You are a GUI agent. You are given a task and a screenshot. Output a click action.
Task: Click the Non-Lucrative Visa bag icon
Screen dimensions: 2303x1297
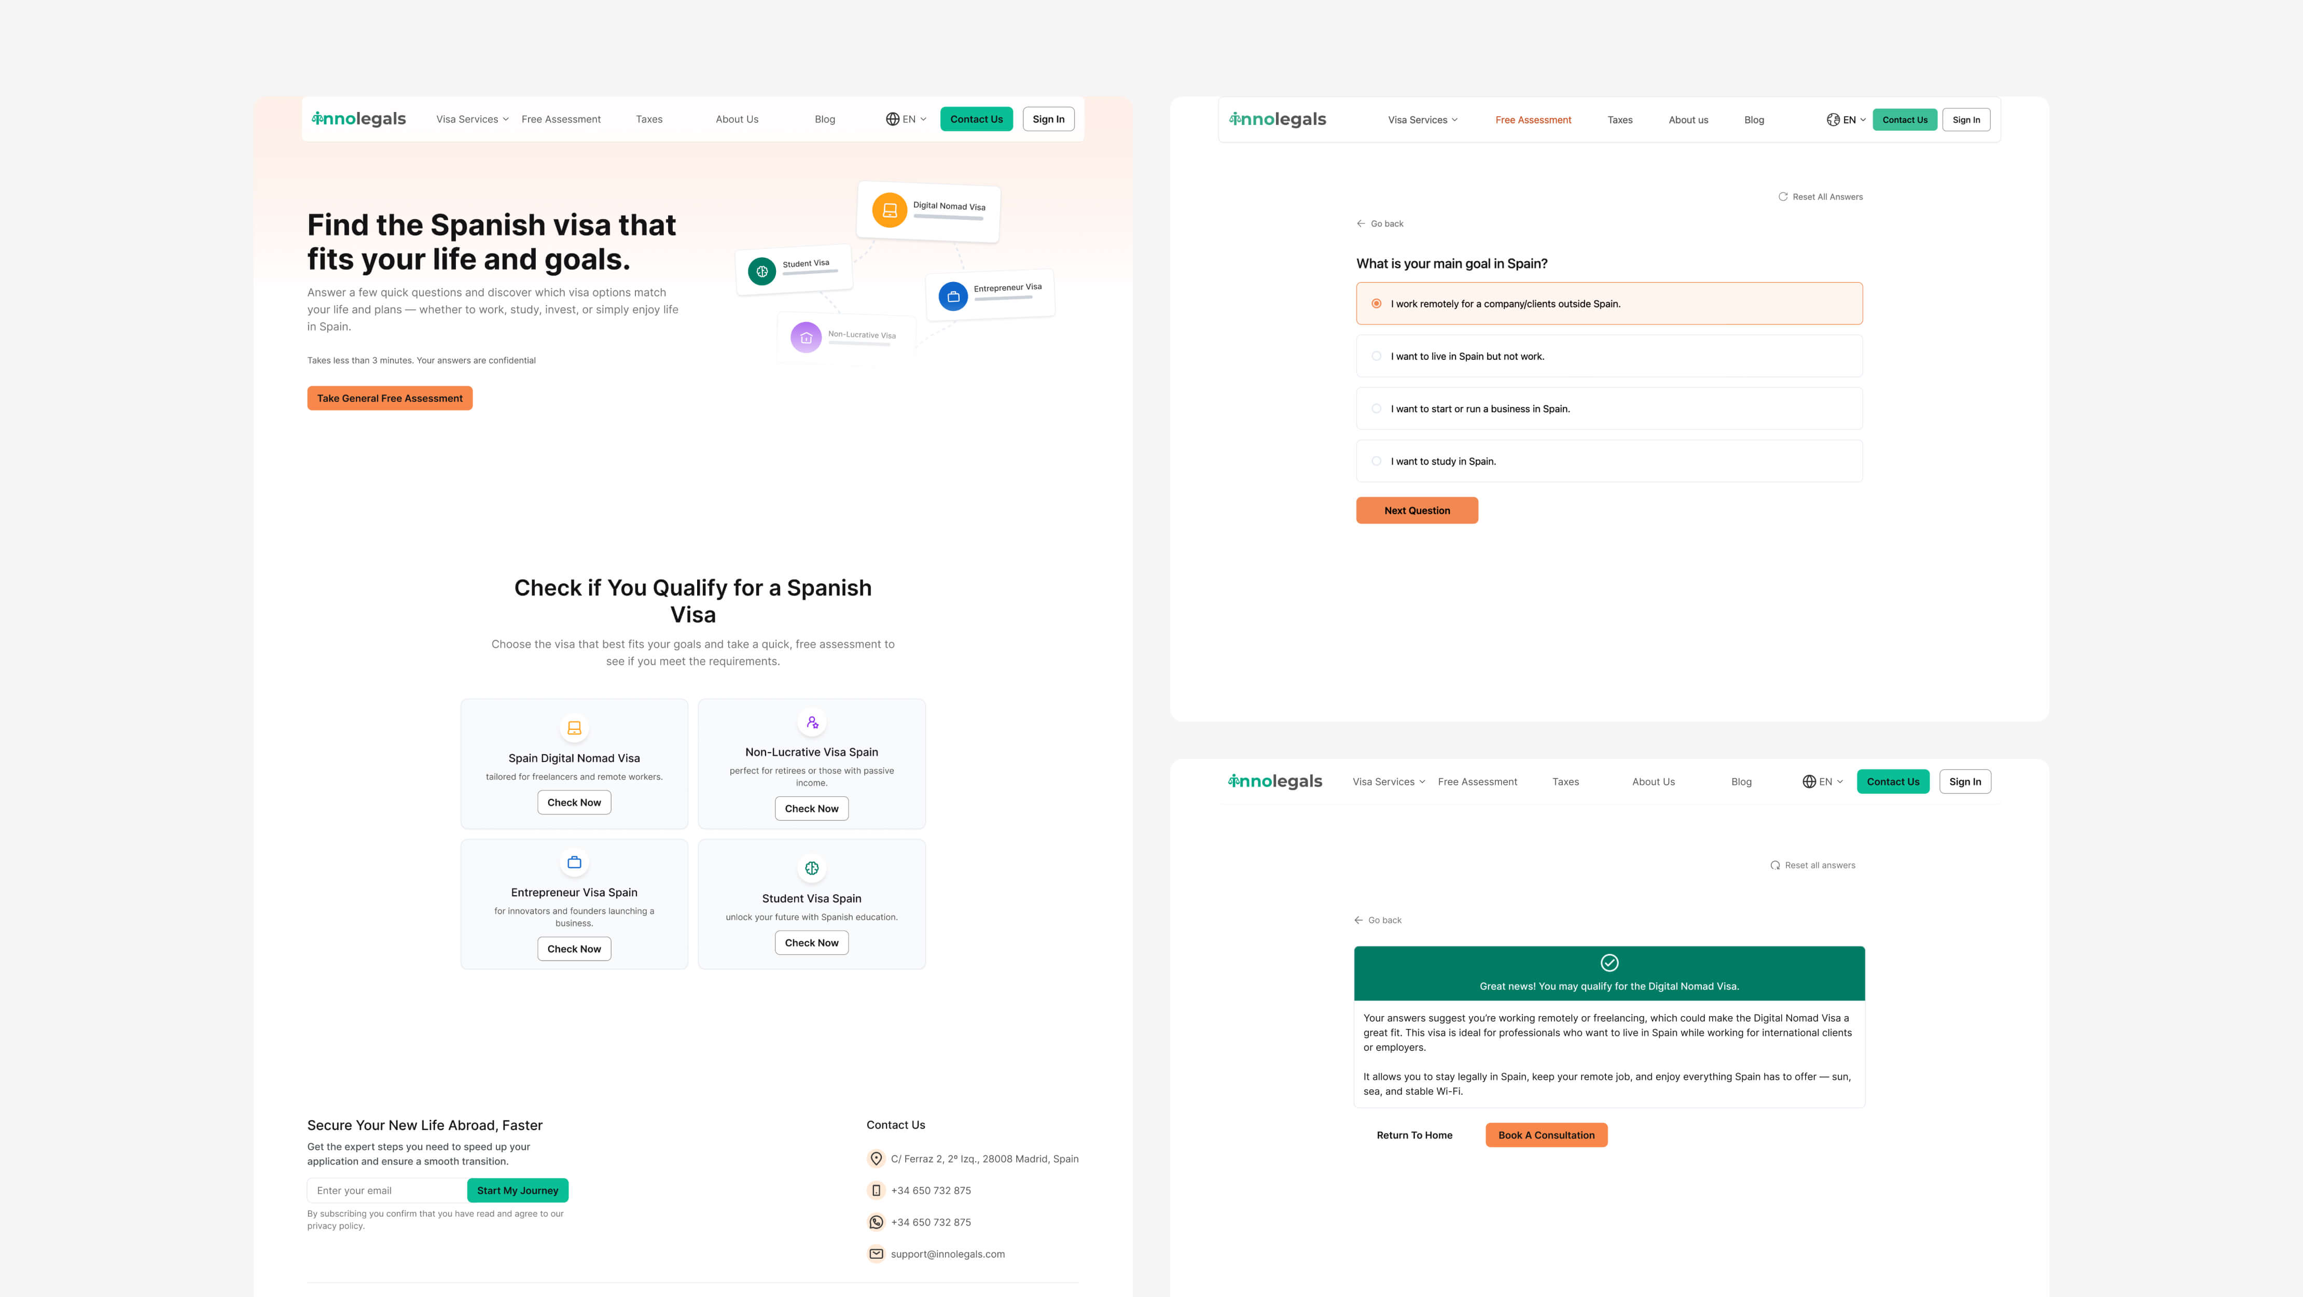click(x=806, y=337)
